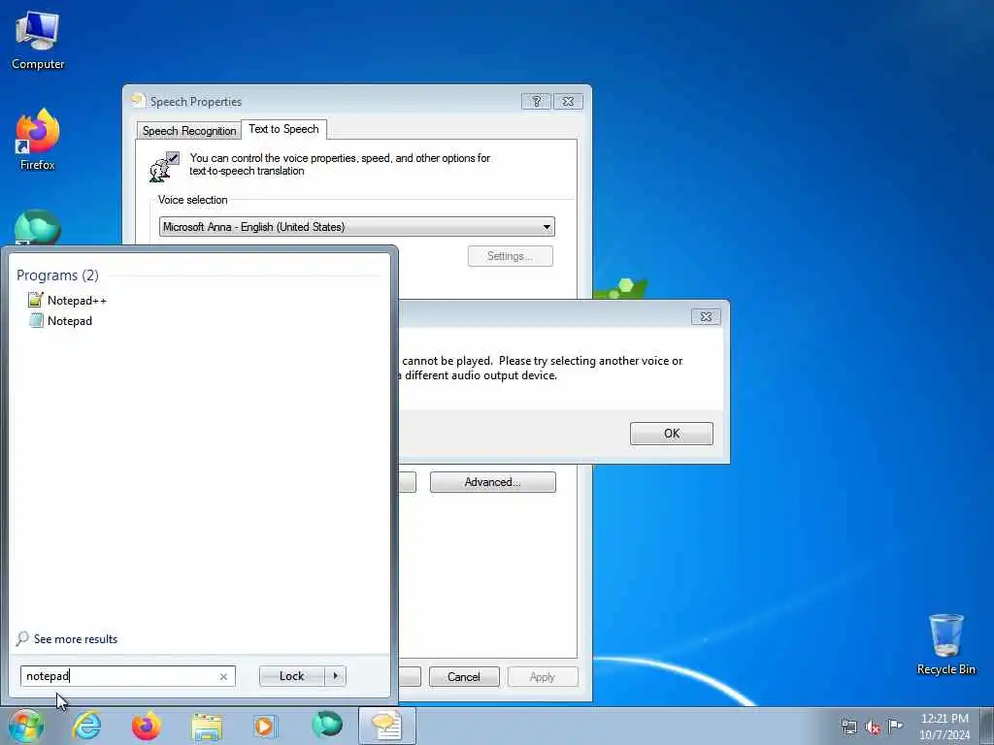This screenshot has width=994, height=745.
Task: Open the Computer desktop icon
Action: coord(38,41)
